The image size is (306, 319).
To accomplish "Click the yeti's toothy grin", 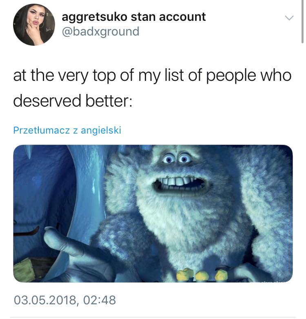I will 181,185.
